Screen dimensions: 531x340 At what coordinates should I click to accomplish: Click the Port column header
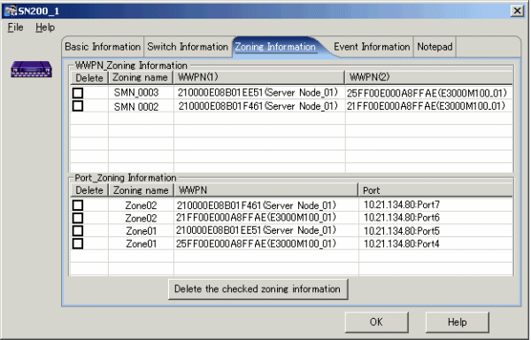click(435, 190)
